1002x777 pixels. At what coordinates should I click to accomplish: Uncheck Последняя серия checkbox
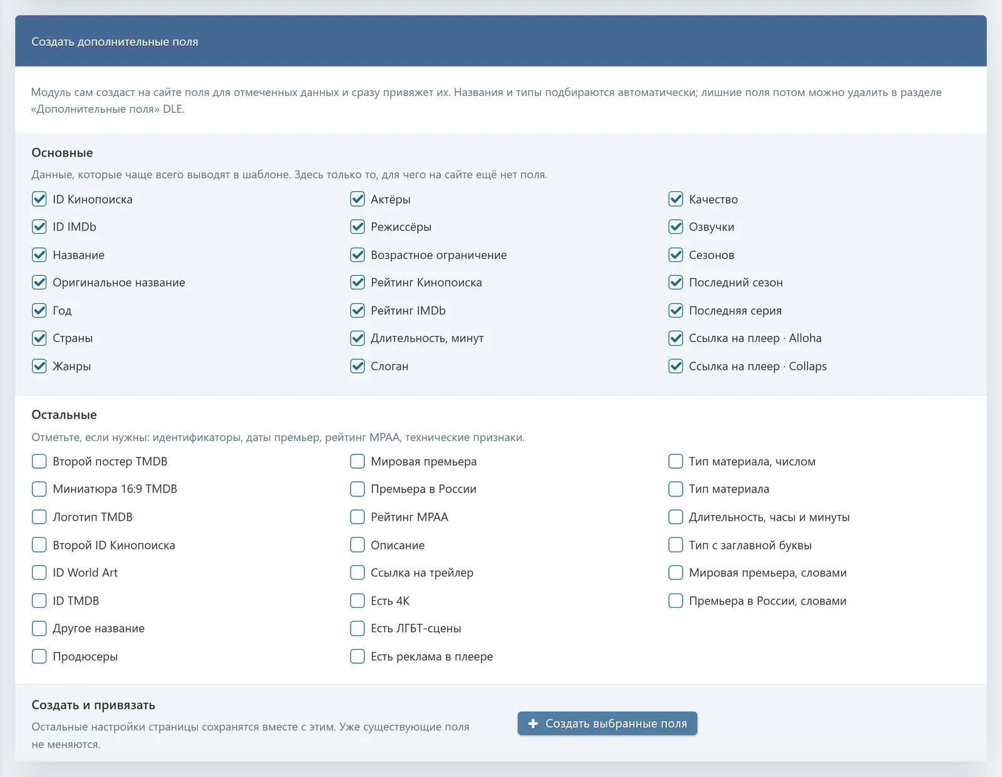(676, 310)
